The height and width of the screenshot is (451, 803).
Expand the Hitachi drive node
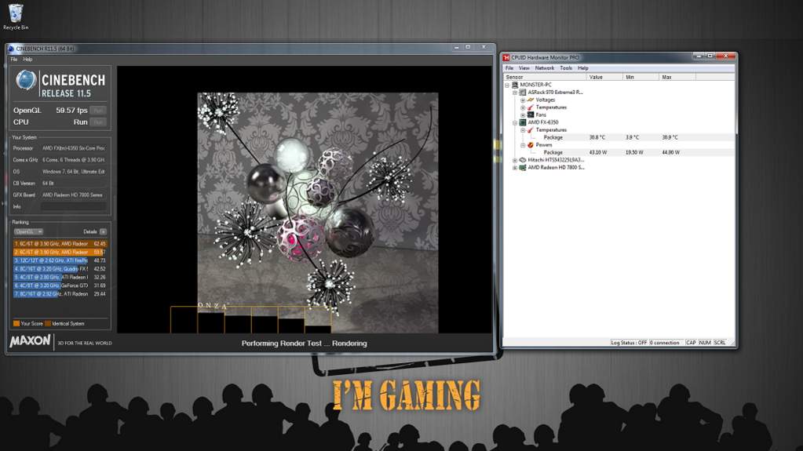(x=515, y=160)
